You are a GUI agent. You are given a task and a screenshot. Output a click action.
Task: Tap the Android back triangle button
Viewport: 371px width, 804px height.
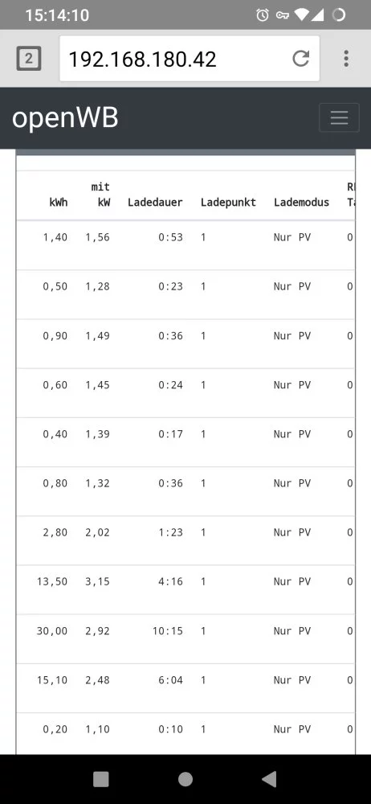tap(269, 779)
